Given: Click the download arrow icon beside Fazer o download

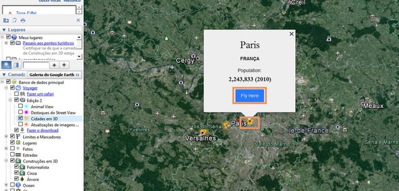Looking at the screenshot, I should [22, 130].
